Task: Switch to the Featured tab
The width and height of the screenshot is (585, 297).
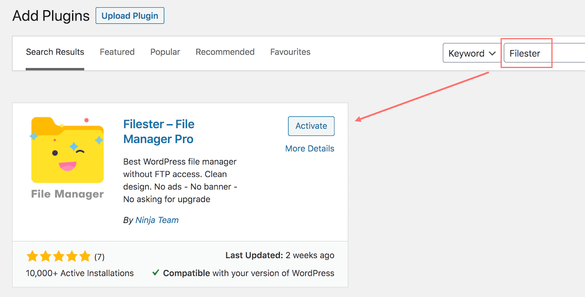Action: (117, 52)
